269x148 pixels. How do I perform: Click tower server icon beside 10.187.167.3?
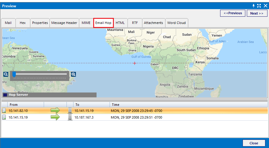[70, 117]
